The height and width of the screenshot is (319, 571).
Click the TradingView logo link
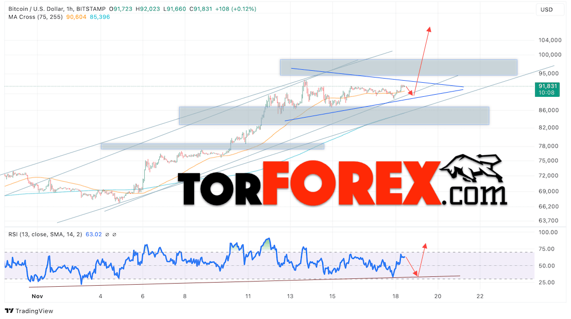[29, 311]
